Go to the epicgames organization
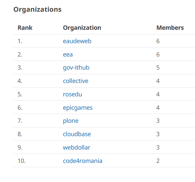The width and height of the screenshot is (195, 182). point(78,108)
